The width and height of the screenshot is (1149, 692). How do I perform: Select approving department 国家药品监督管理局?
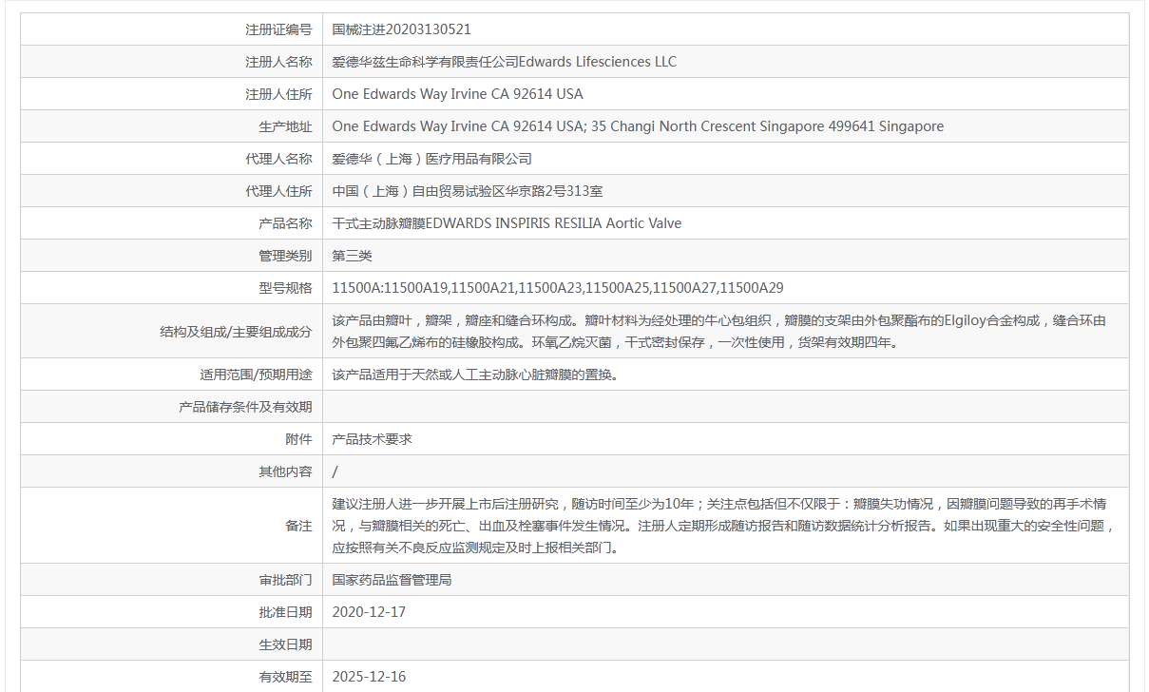pos(392,580)
